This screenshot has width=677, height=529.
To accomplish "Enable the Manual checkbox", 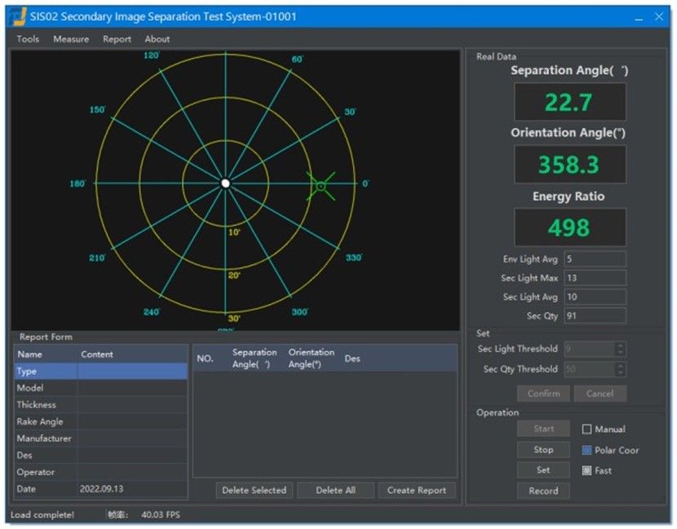I will (x=586, y=429).
